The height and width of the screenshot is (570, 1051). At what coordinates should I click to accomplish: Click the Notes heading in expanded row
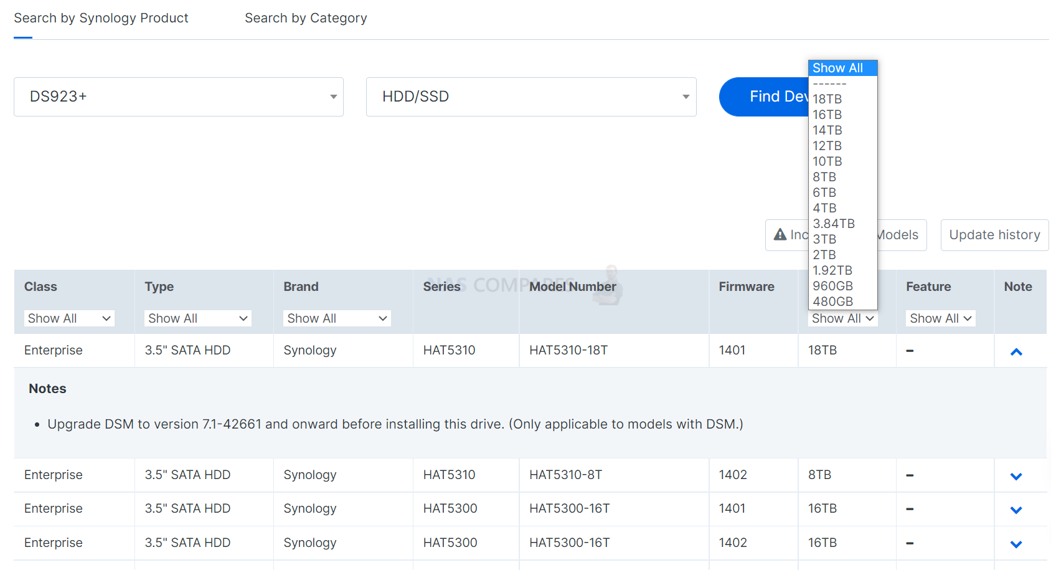(47, 389)
